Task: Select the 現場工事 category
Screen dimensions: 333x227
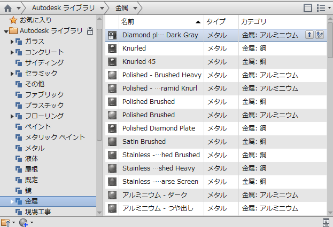Action: tap(33, 212)
